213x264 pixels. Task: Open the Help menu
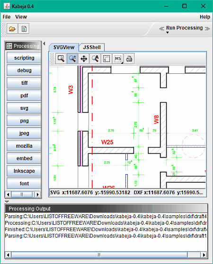205,17
